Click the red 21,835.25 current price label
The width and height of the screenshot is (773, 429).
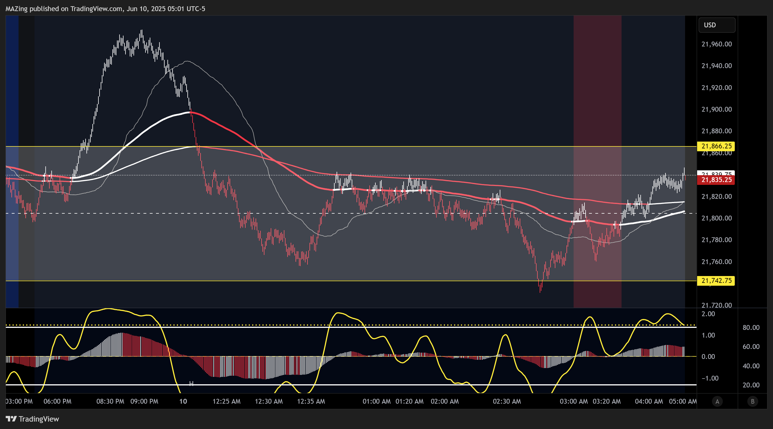[x=716, y=180]
